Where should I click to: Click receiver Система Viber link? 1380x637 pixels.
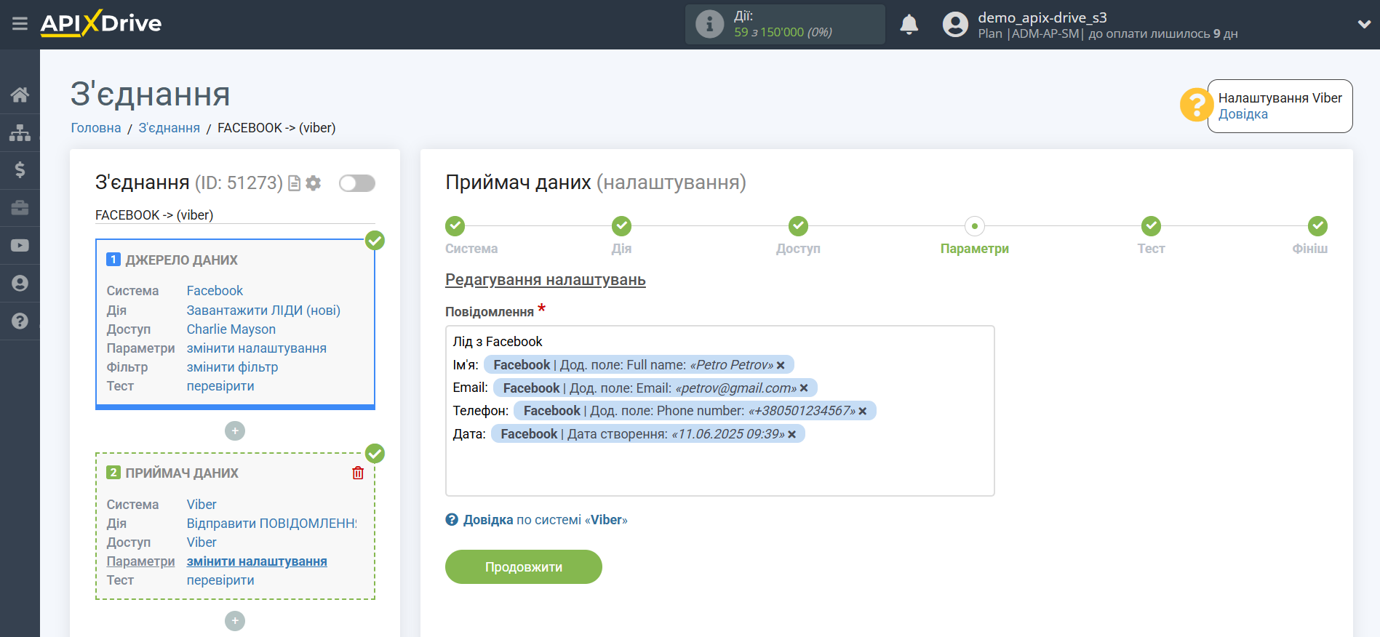pyautogui.click(x=202, y=505)
